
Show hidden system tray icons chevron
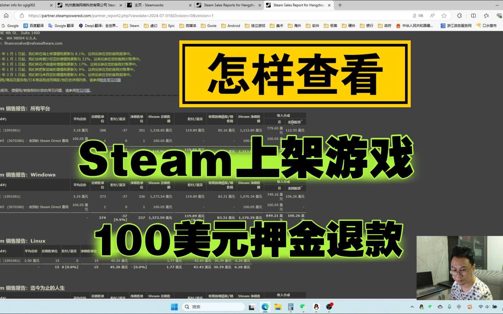click(x=412, y=307)
